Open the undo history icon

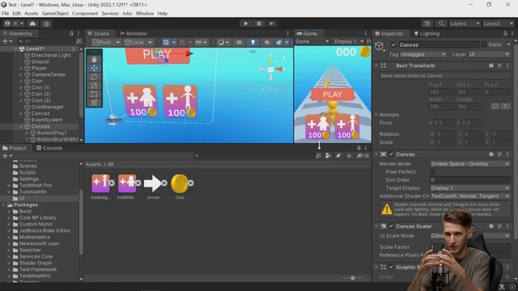click(x=427, y=23)
